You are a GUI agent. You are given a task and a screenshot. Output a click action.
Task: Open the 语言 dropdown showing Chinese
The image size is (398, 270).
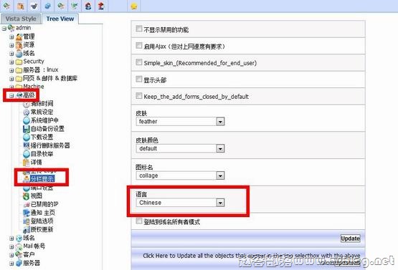180,203
